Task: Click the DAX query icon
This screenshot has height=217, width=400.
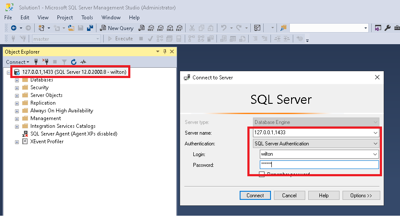Action: click(x=179, y=28)
